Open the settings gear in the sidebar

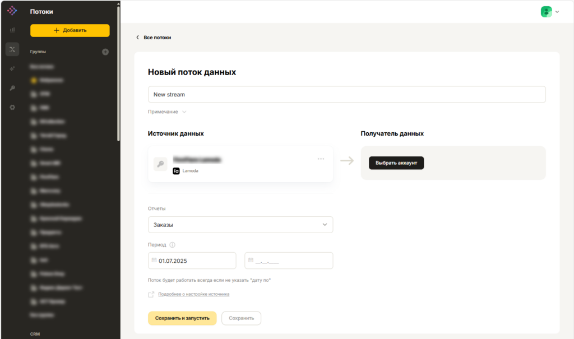coord(12,108)
